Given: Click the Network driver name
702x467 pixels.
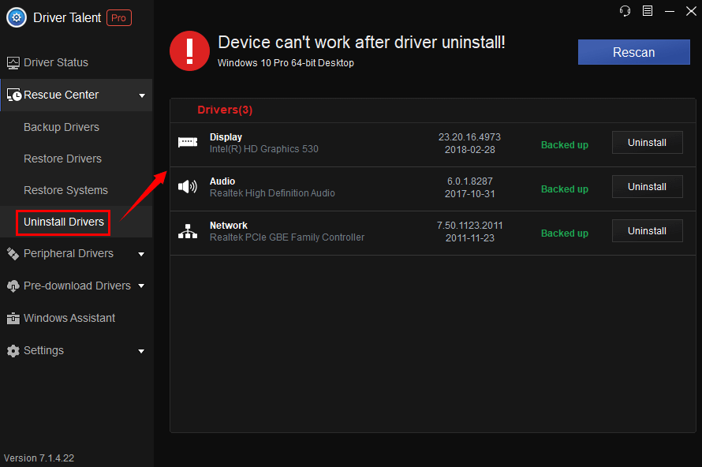Looking at the screenshot, I should point(228,225).
